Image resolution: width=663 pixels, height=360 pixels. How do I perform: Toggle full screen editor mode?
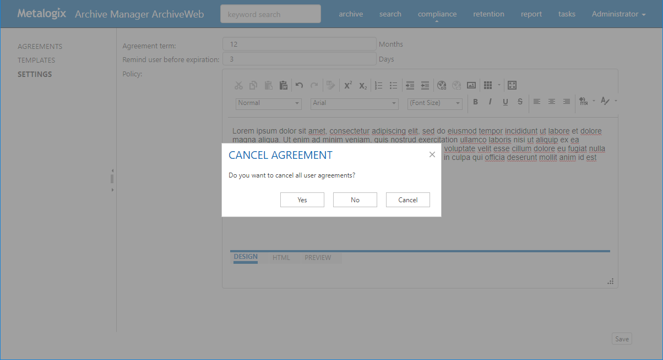tap(512, 85)
